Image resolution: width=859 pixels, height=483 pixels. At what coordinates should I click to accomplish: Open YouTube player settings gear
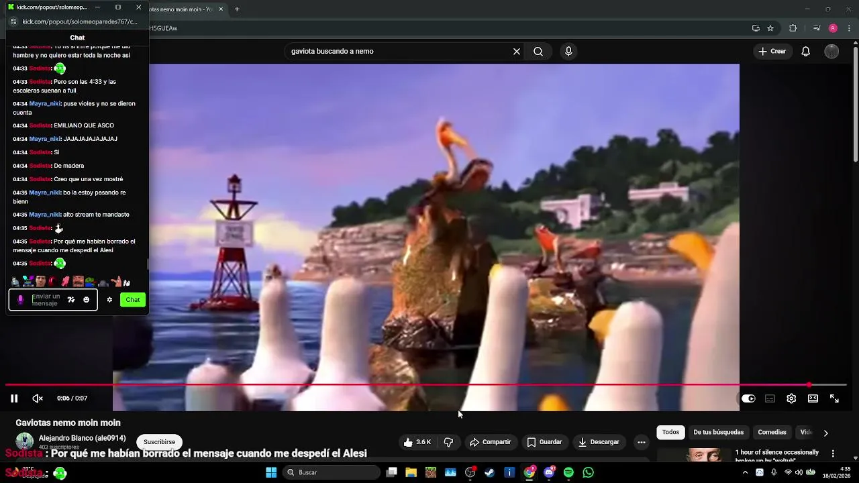[x=791, y=398]
